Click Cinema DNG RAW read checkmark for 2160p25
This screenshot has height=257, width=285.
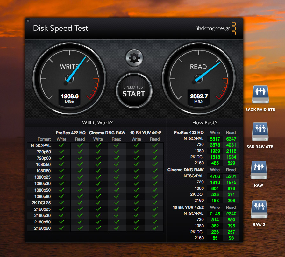pyautogui.click(x=117, y=209)
